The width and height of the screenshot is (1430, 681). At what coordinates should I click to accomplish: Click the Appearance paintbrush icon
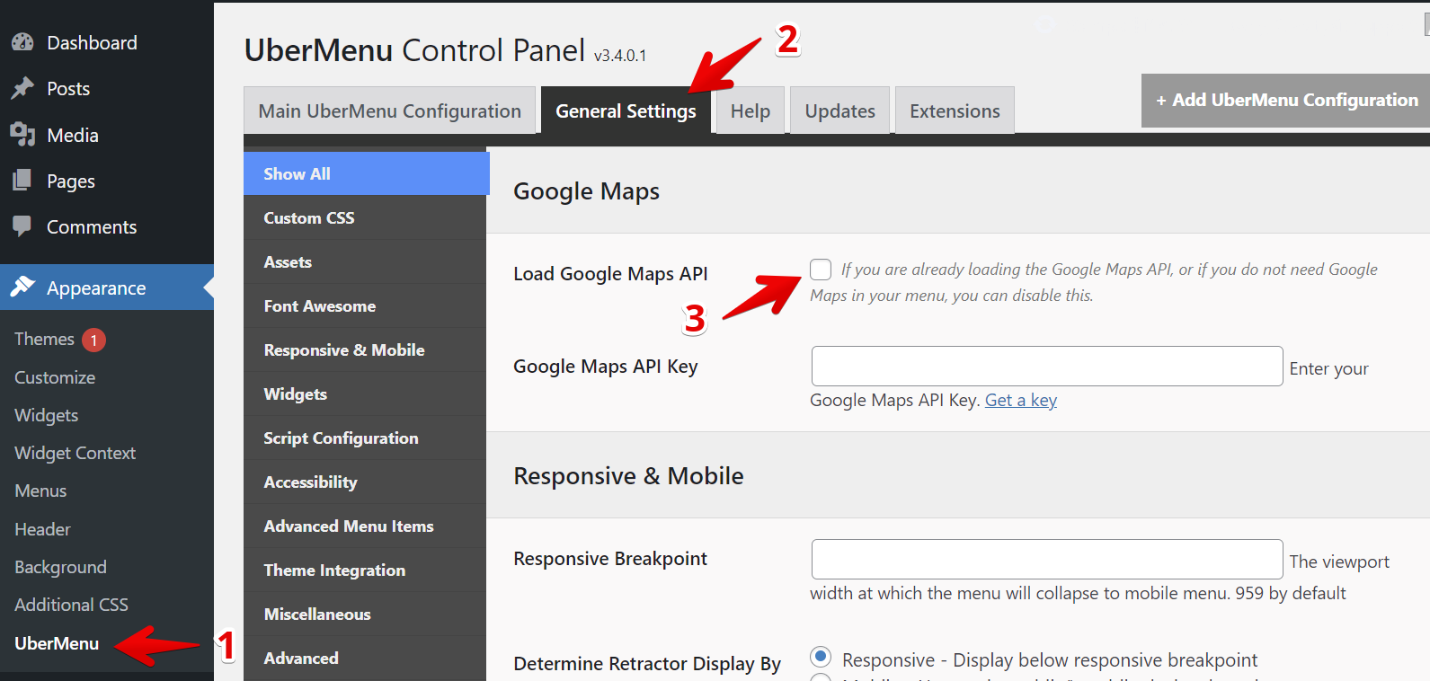(x=22, y=287)
